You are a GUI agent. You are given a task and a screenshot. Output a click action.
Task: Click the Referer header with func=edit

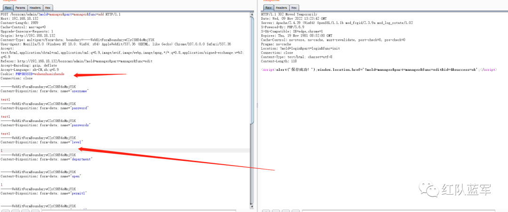click(x=77, y=61)
